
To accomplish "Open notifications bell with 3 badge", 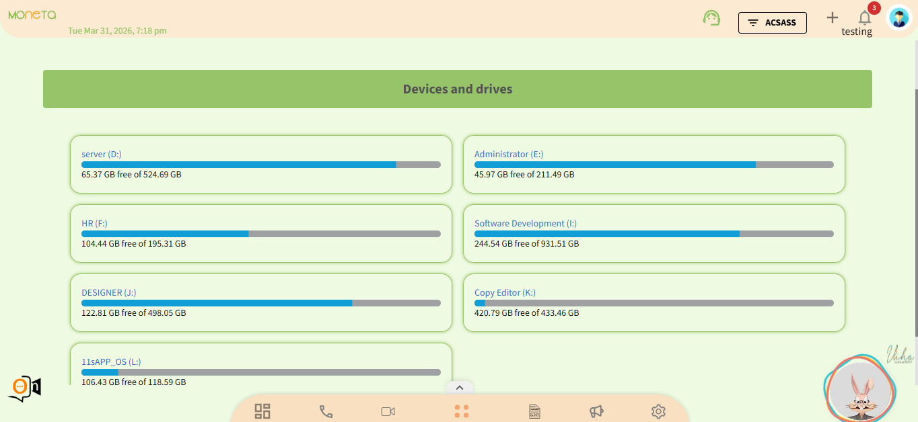I will [865, 18].
